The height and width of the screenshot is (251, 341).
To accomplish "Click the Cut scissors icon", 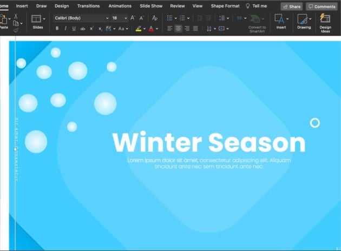I will (16, 16).
